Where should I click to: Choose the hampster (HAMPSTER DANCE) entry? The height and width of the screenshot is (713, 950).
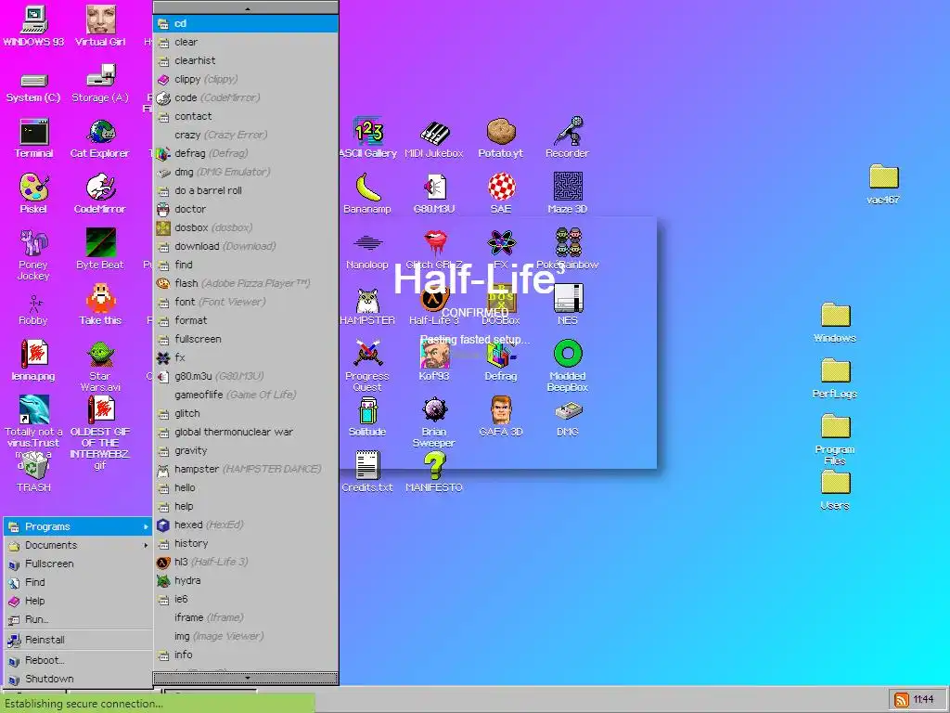click(246, 469)
